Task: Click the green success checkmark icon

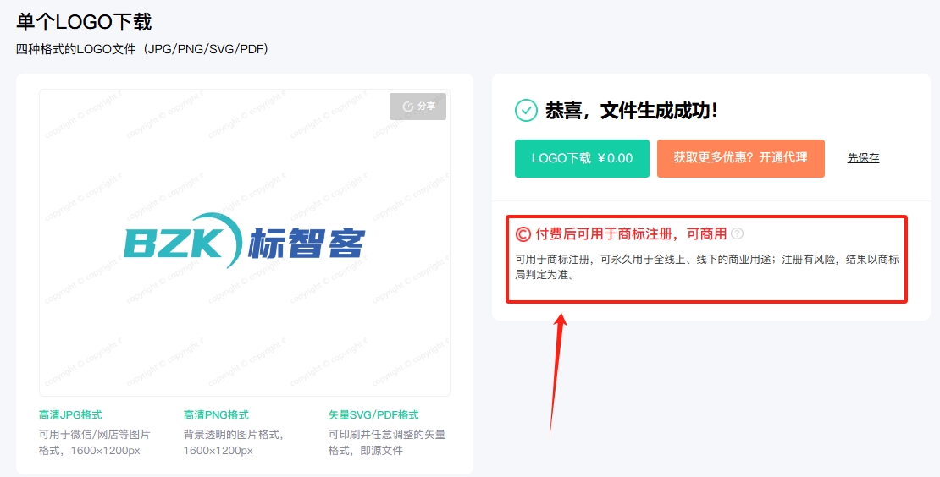Action: [527, 111]
